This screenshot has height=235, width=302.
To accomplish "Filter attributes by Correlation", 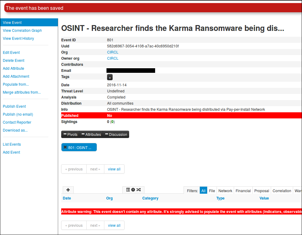I will coord(282,191).
